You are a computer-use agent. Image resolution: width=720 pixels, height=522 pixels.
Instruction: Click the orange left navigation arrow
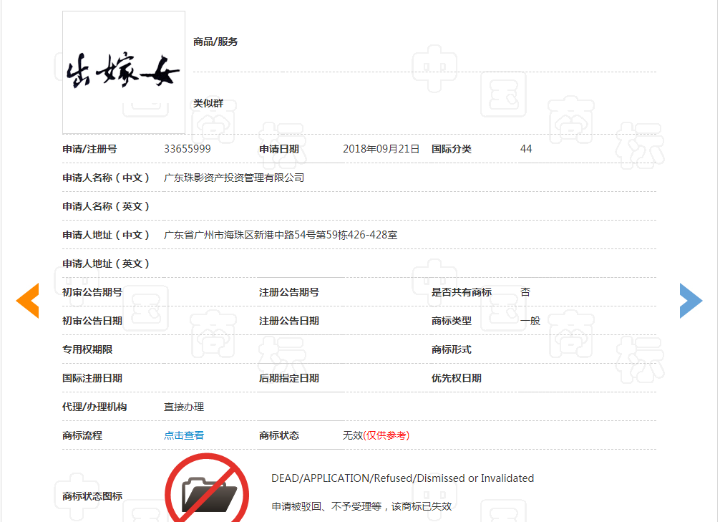pyautogui.click(x=27, y=300)
